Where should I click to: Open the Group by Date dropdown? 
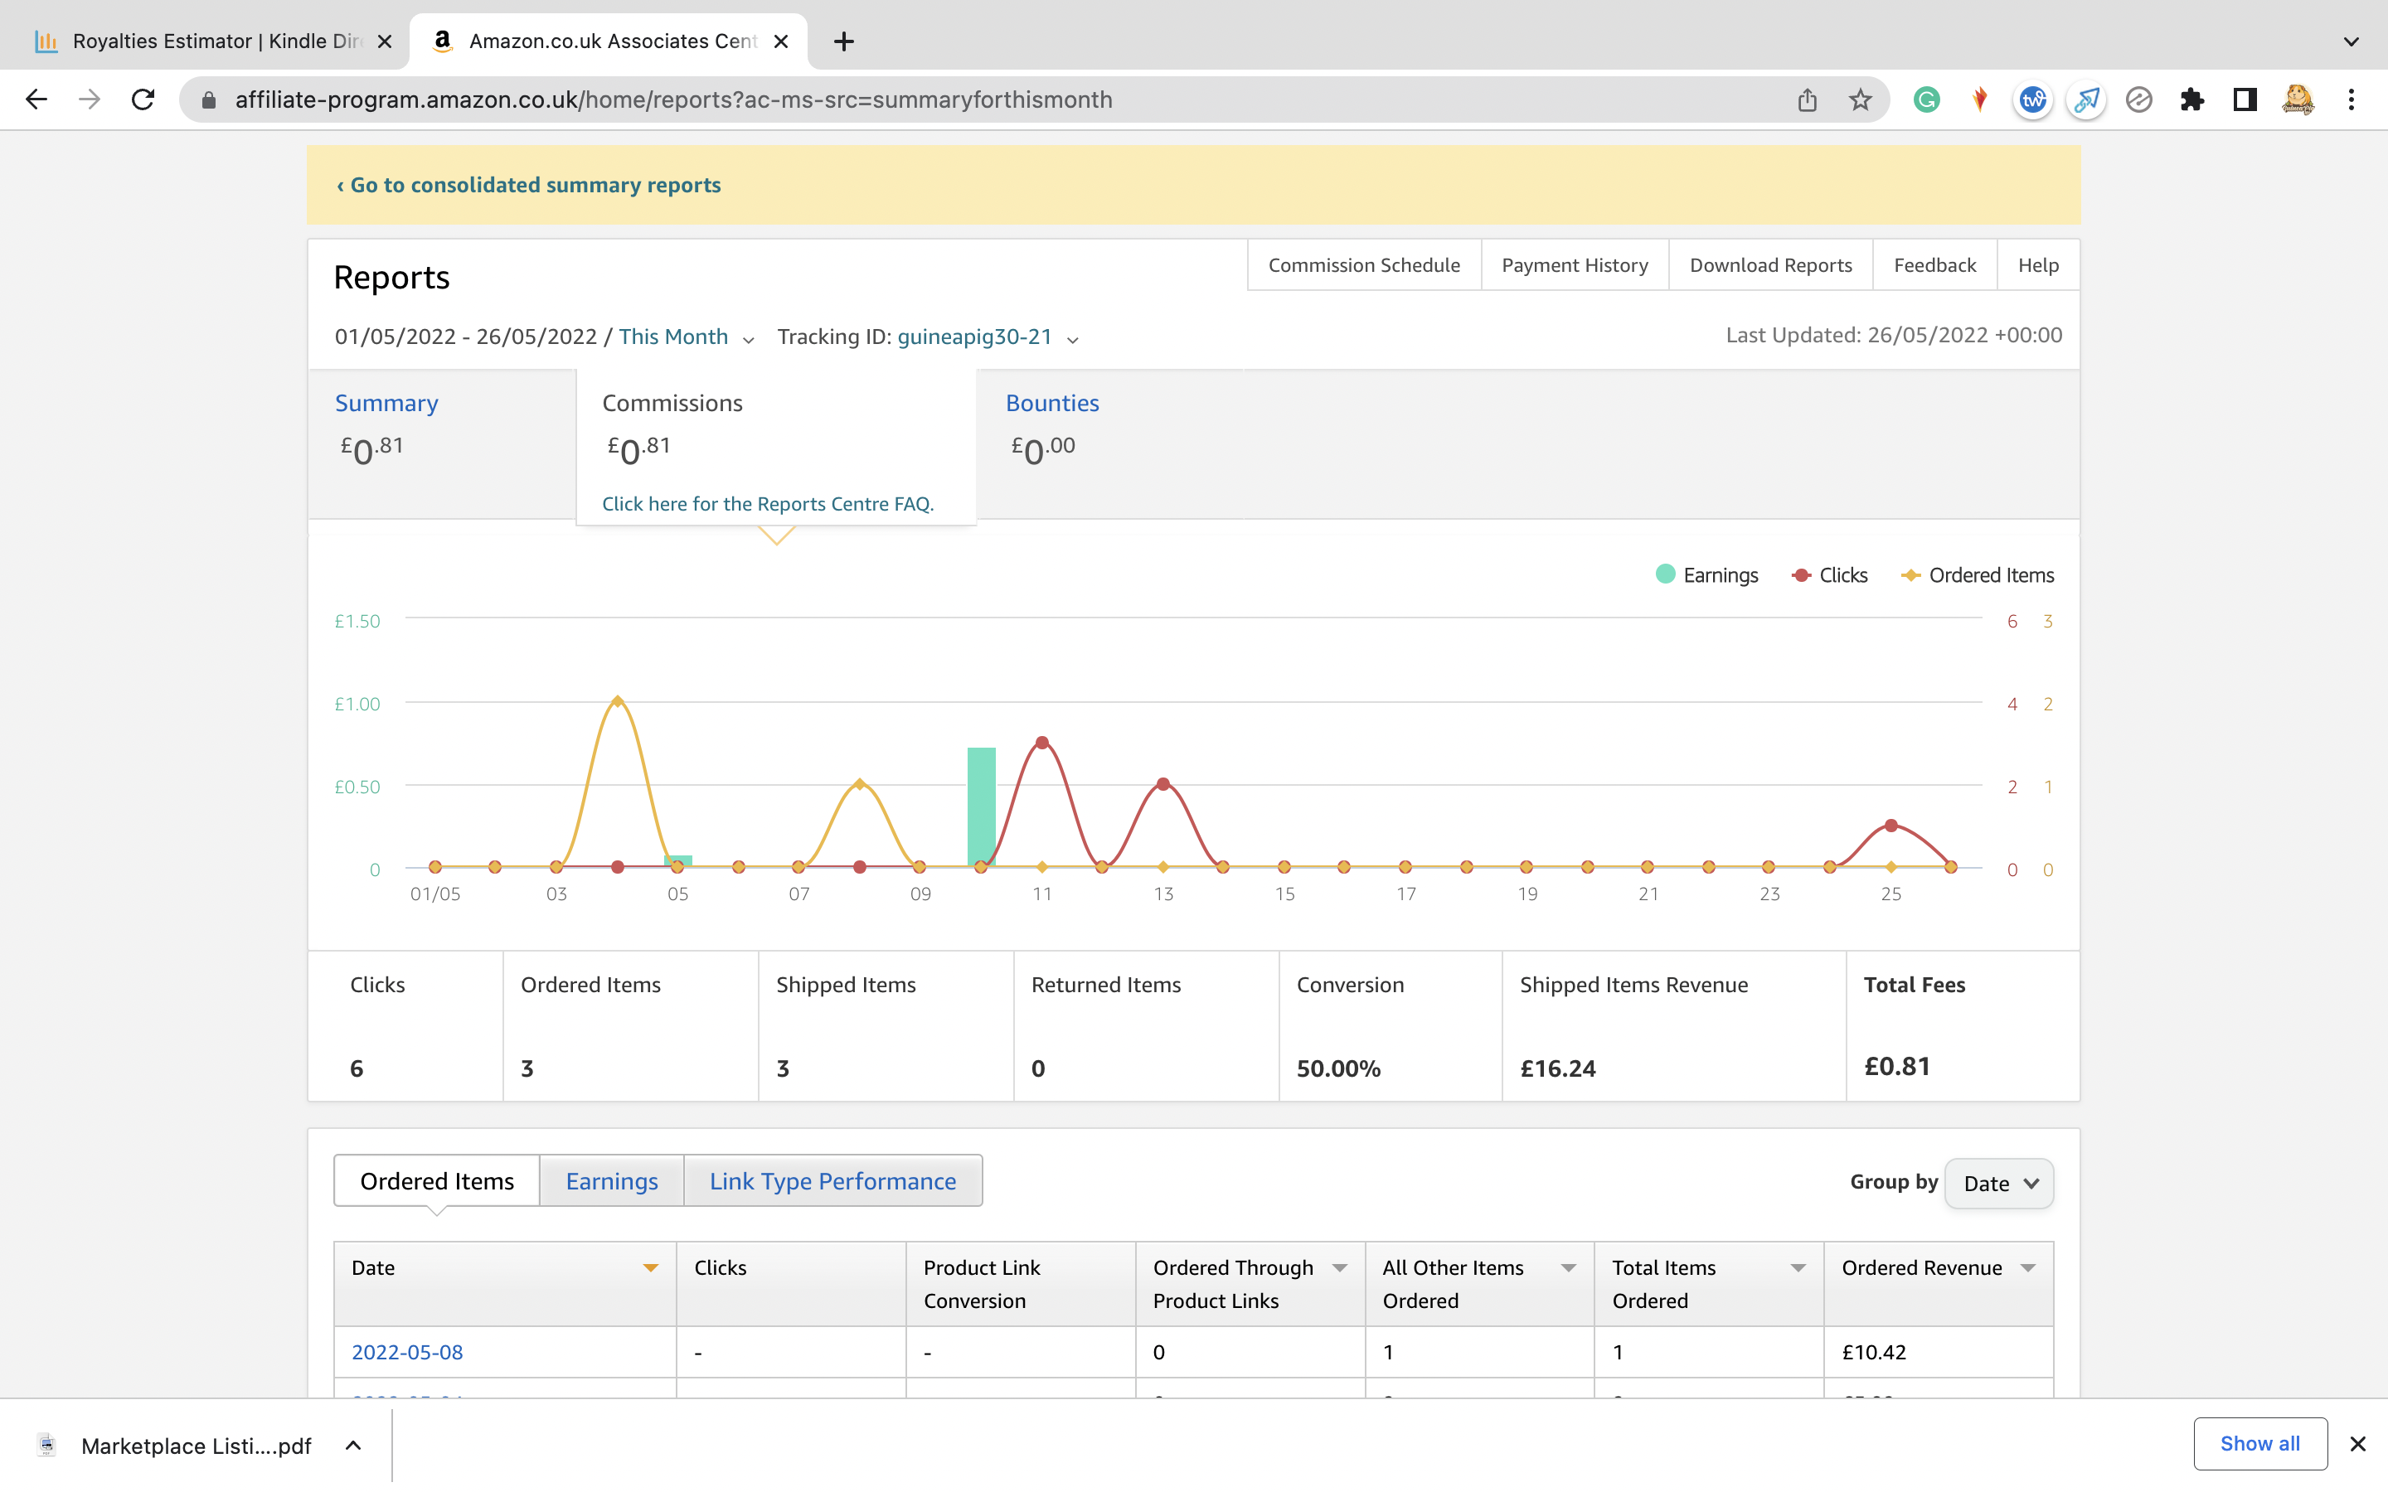[1999, 1183]
